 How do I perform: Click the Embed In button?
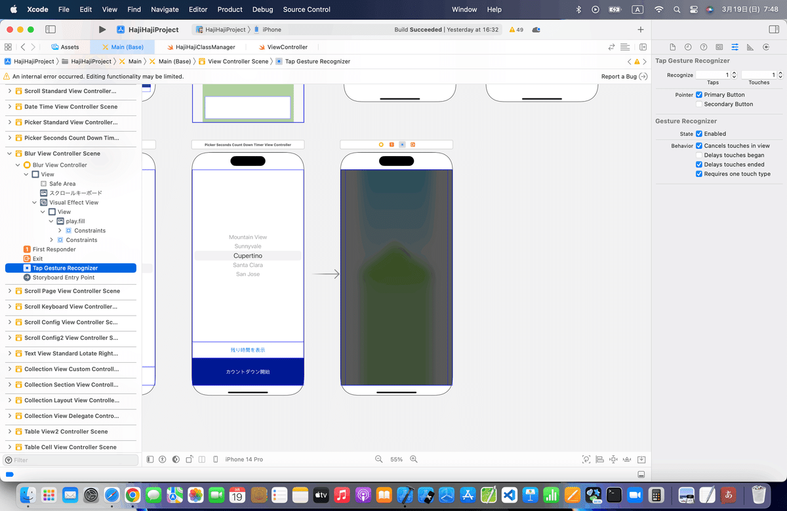(x=641, y=459)
